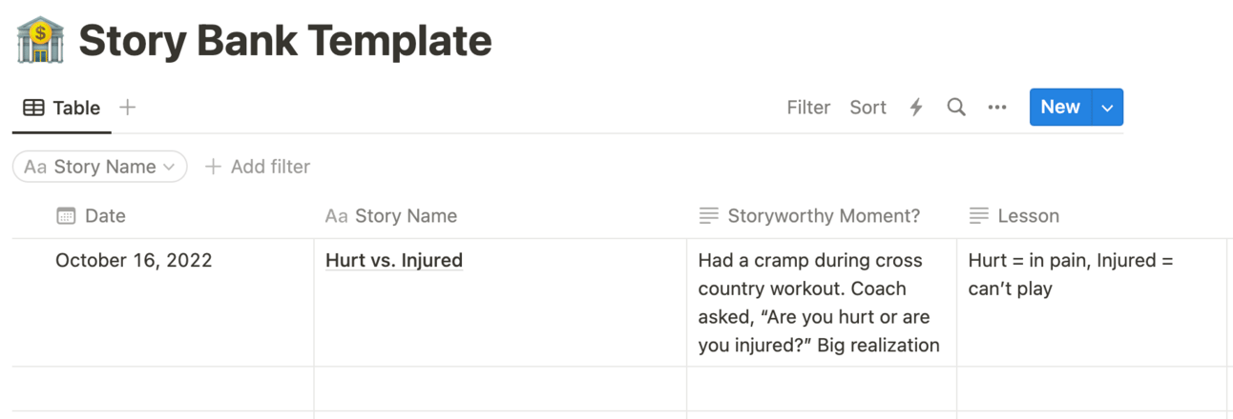Click the Add filter button

258,167
